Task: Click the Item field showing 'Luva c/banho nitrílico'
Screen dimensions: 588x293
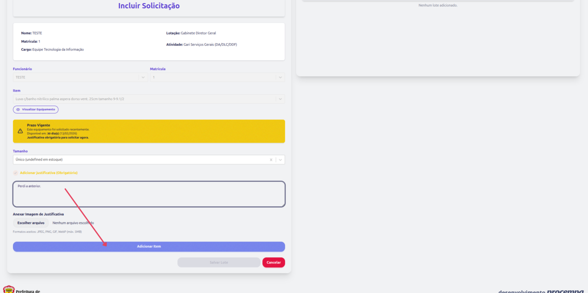Action: pyautogui.click(x=140, y=99)
